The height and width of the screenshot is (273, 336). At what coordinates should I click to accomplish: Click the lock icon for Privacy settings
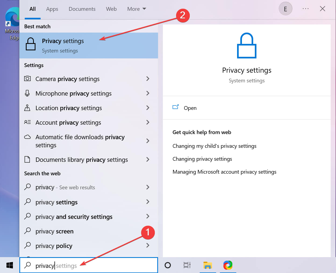pos(31,44)
